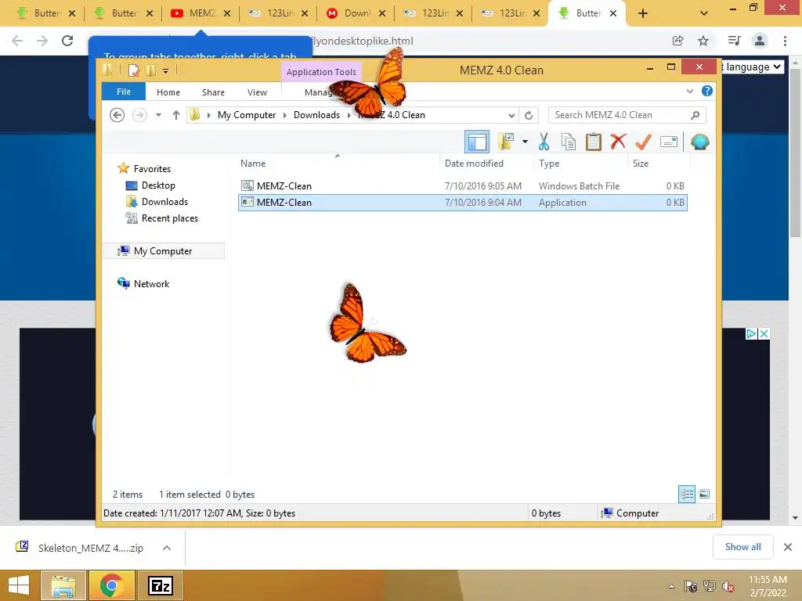Bookmark this page with star icon

click(703, 41)
